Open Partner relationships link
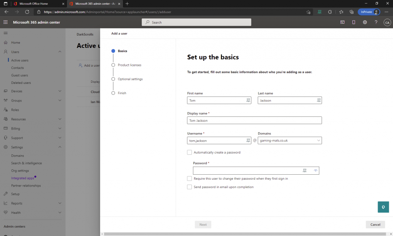 tap(26, 186)
